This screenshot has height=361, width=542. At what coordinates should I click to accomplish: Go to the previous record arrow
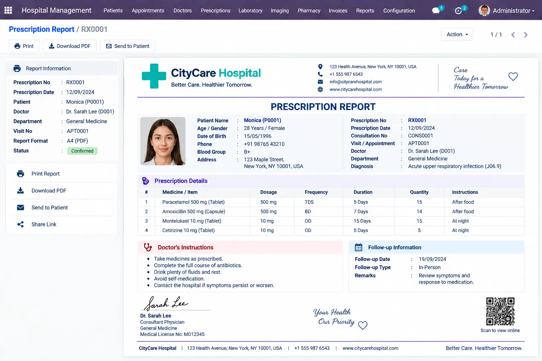513,35
